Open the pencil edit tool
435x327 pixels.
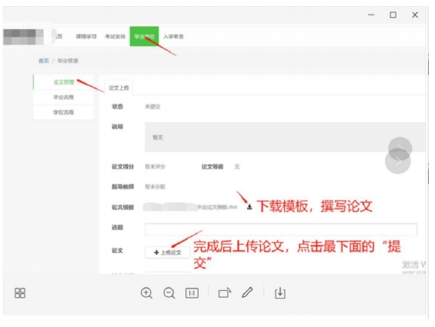click(x=247, y=292)
